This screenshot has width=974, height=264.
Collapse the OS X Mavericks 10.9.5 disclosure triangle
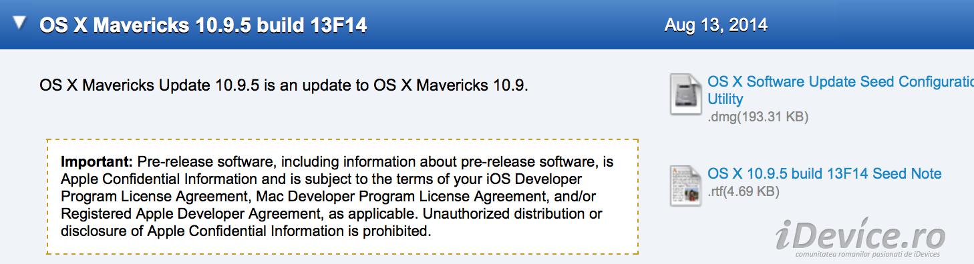click(x=19, y=23)
